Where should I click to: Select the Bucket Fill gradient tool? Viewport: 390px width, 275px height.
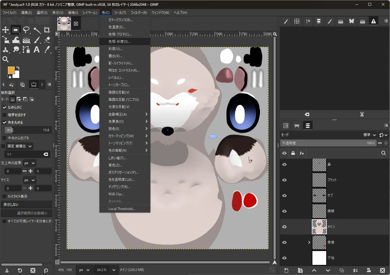tap(26, 40)
